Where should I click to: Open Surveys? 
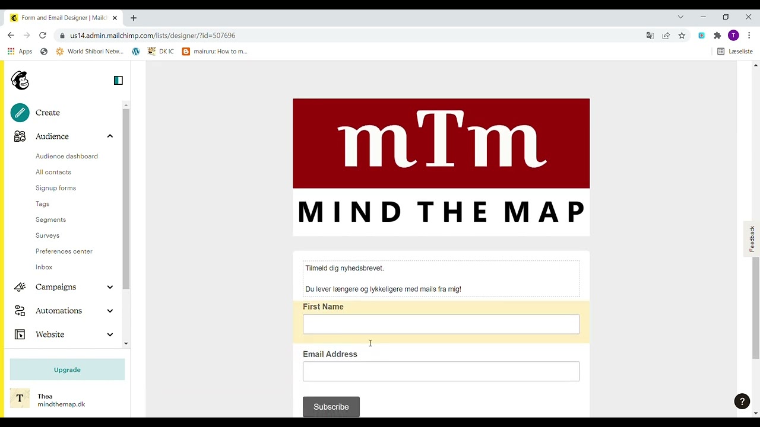[47, 235]
